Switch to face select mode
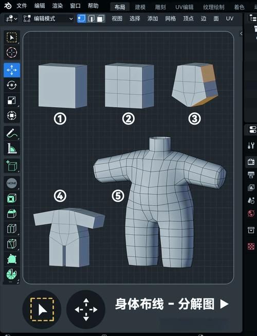The image size is (257, 336). pos(100,19)
